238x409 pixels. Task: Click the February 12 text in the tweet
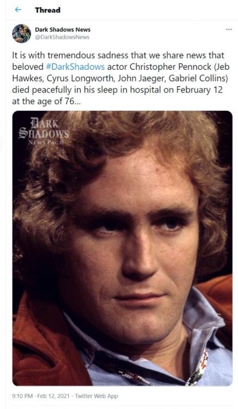click(199, 90)
